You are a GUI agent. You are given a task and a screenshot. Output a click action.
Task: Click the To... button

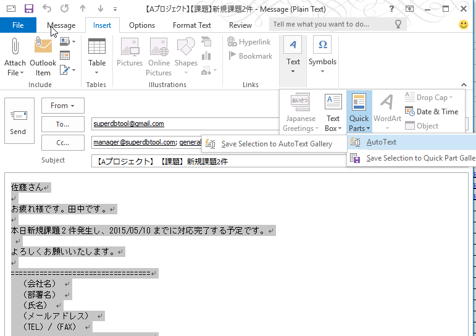pos(63,124)
